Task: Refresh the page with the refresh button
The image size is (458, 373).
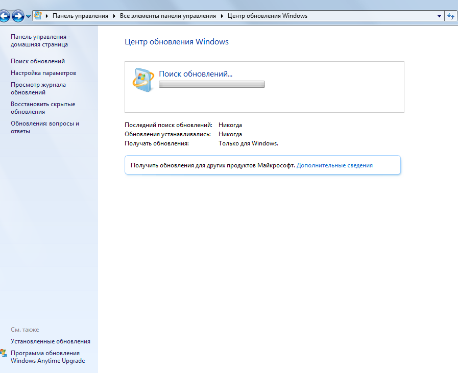Action: pyautogui.click(x=451, y=16)
